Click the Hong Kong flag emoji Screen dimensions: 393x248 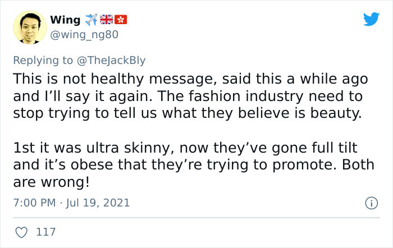120,20
